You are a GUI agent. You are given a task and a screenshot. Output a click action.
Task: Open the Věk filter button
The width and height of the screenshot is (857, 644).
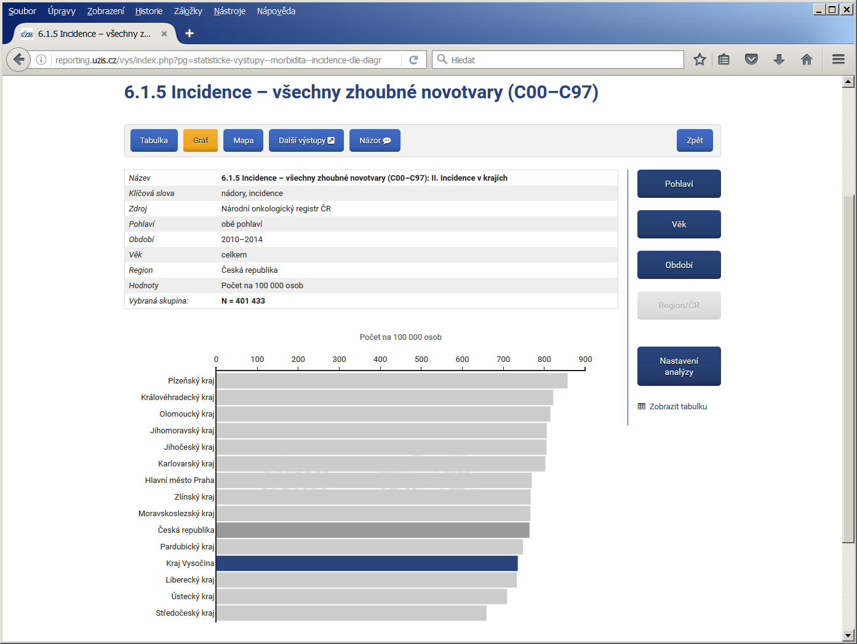679,224
